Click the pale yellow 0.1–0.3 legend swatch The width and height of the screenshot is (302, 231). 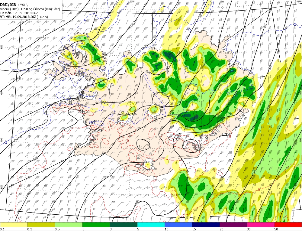coord(14,224)
